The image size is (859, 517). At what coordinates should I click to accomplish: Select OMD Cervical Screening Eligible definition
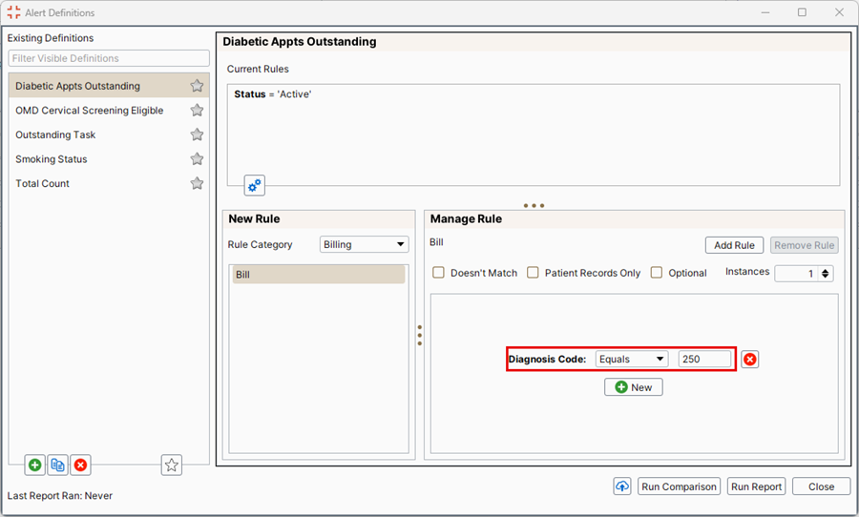(89, 111)
